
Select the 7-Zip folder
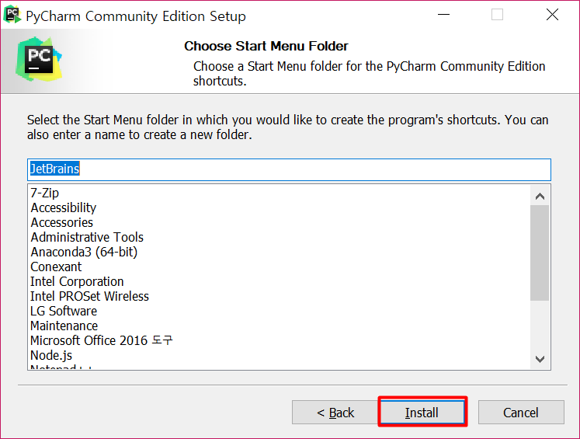click(x=45, y=193)
